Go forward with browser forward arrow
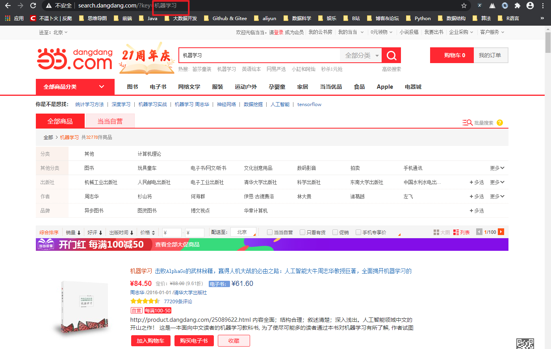Viewport: 551px width, 349px height. click(20, 6)
